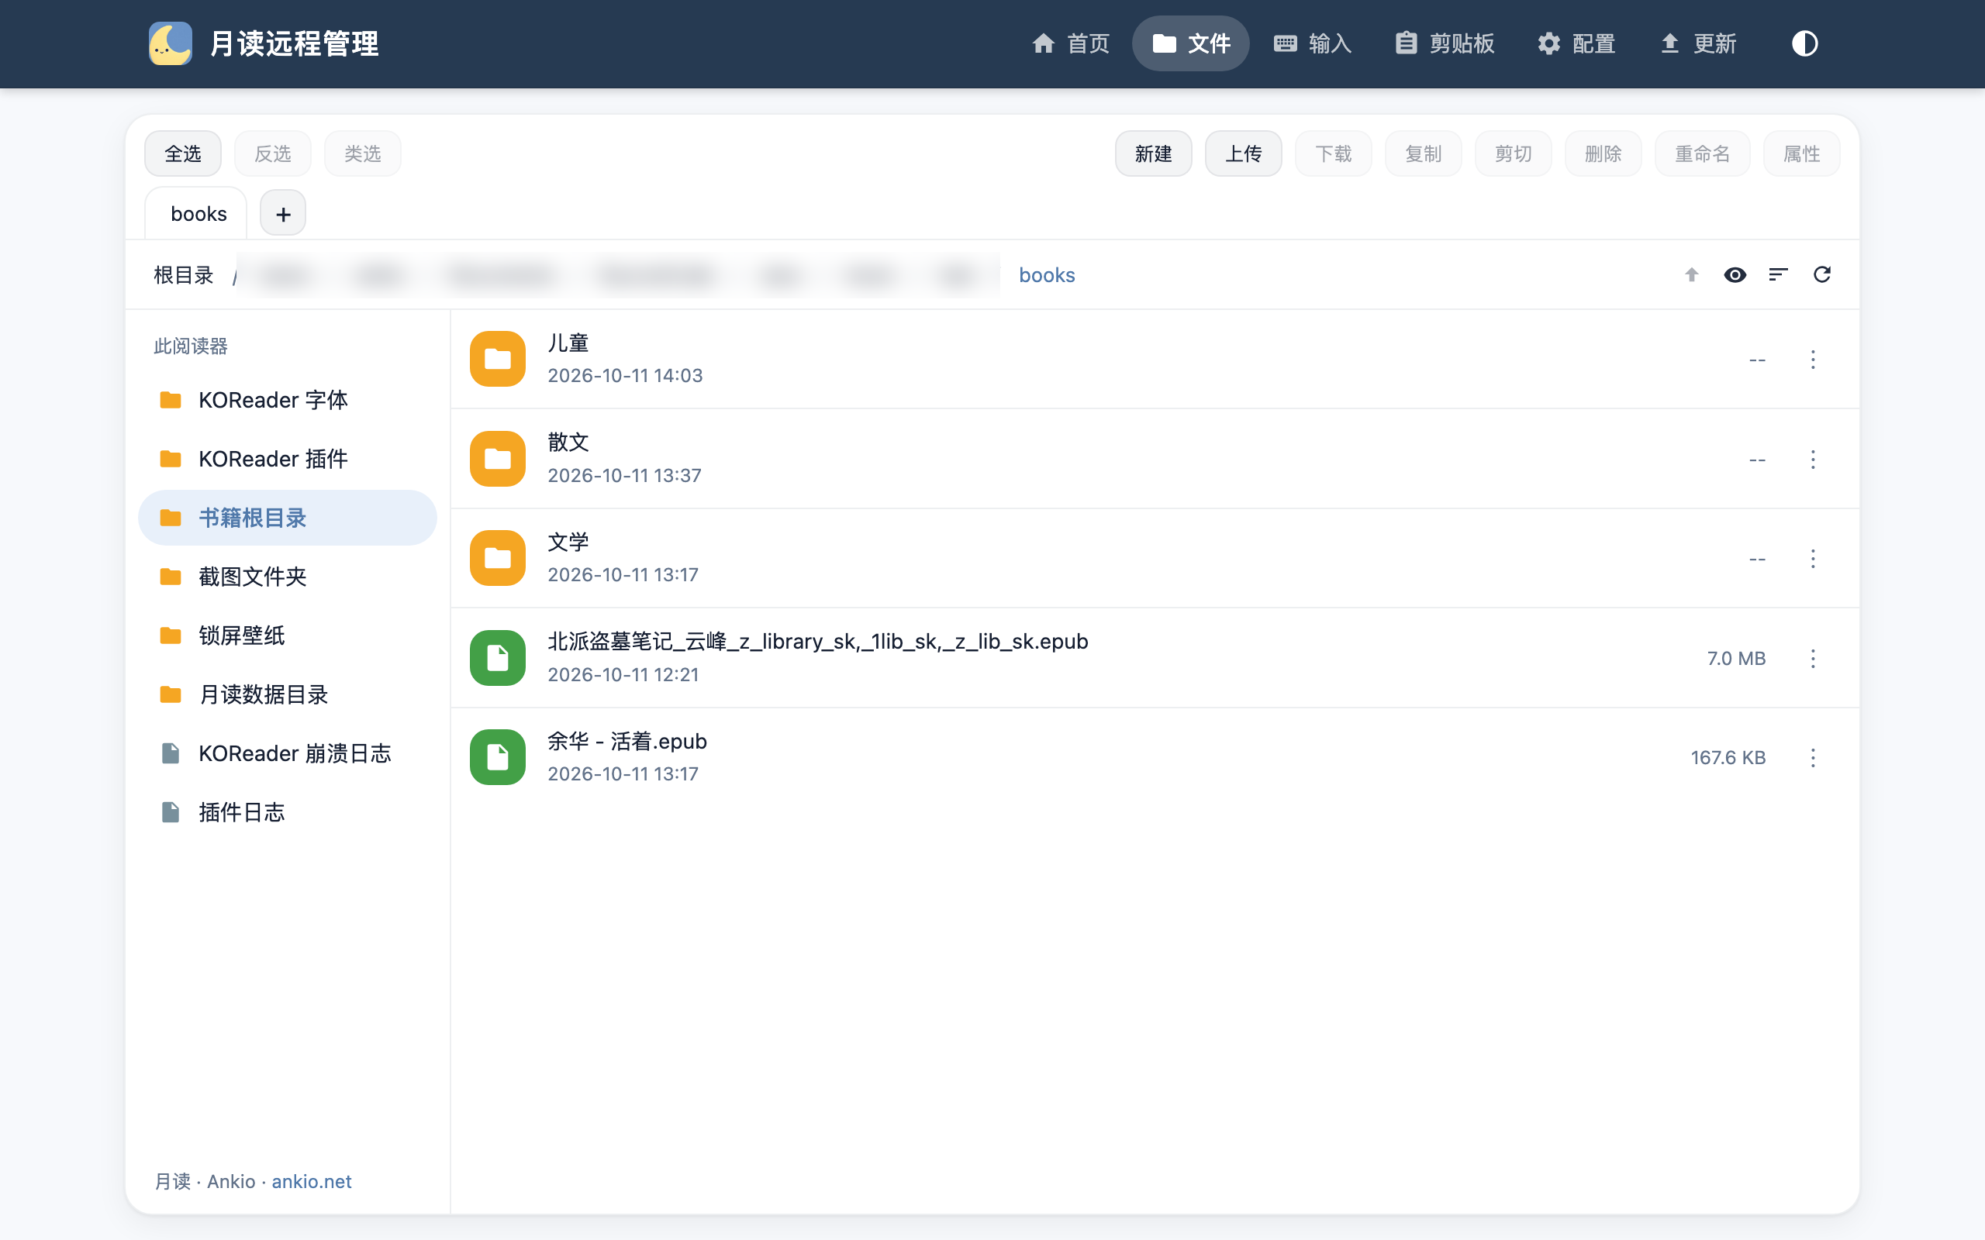1985x1240 pixels.
Task: Open 截图文件夹 in sidebar
Action: point(287,577)
